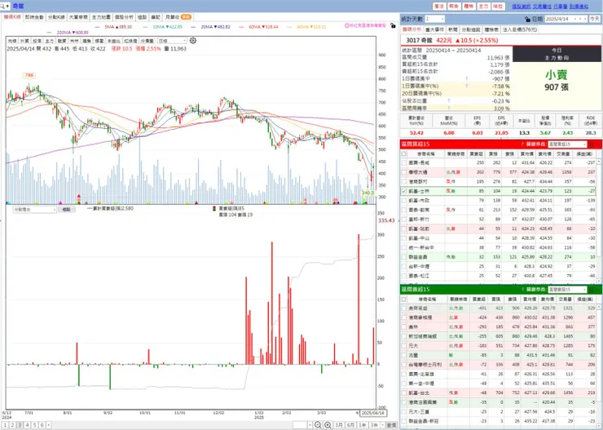Image resolution: width=603 pixels, height=430 pixels.
Task: Switch to the 主力地圖 tab
Action: [101, 17]
